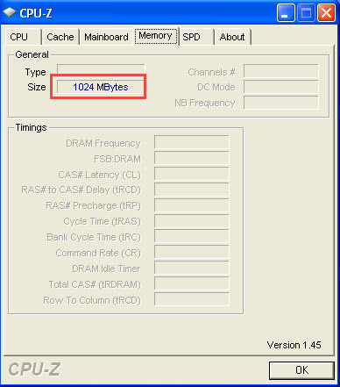Click the Command Rate (CR) field
The width and height of the screenshot is (340, 387).
coord(192,253)
